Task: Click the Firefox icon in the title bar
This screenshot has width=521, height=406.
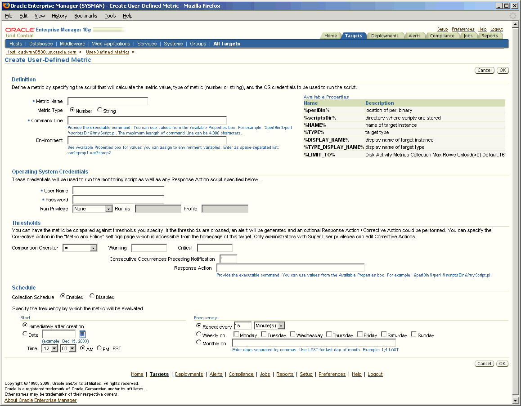Action: coord(6,5)
